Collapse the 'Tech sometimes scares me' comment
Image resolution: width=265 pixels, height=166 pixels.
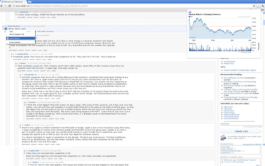19,63
